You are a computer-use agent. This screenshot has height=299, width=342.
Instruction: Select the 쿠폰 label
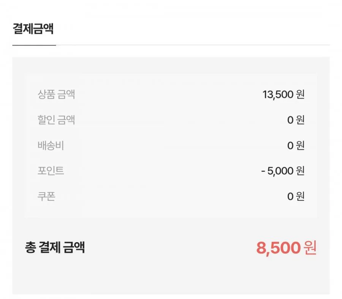(x=46, y=196)
